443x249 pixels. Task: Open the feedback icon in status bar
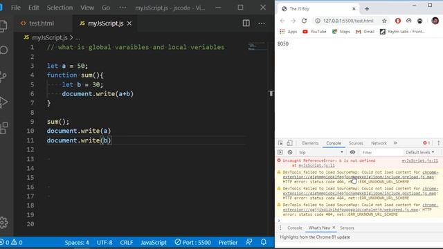pos(249,242)
